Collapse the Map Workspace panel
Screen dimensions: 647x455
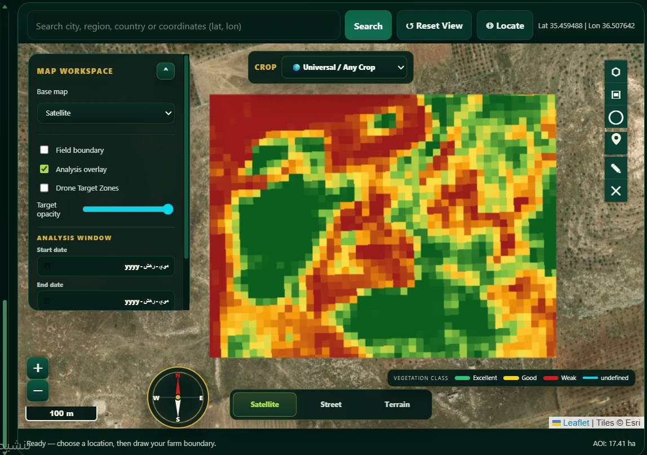[166, 70]
